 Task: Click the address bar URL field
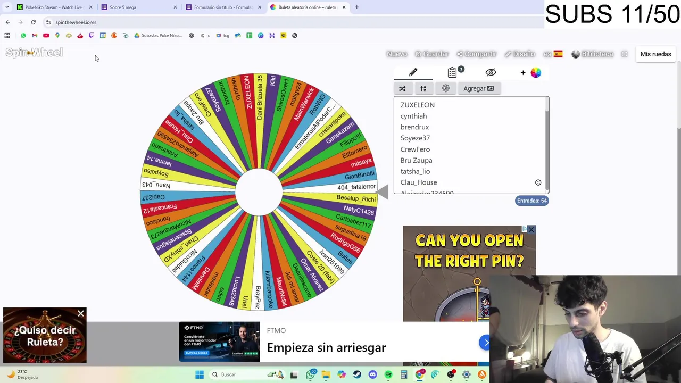click(x=293, y=22)
